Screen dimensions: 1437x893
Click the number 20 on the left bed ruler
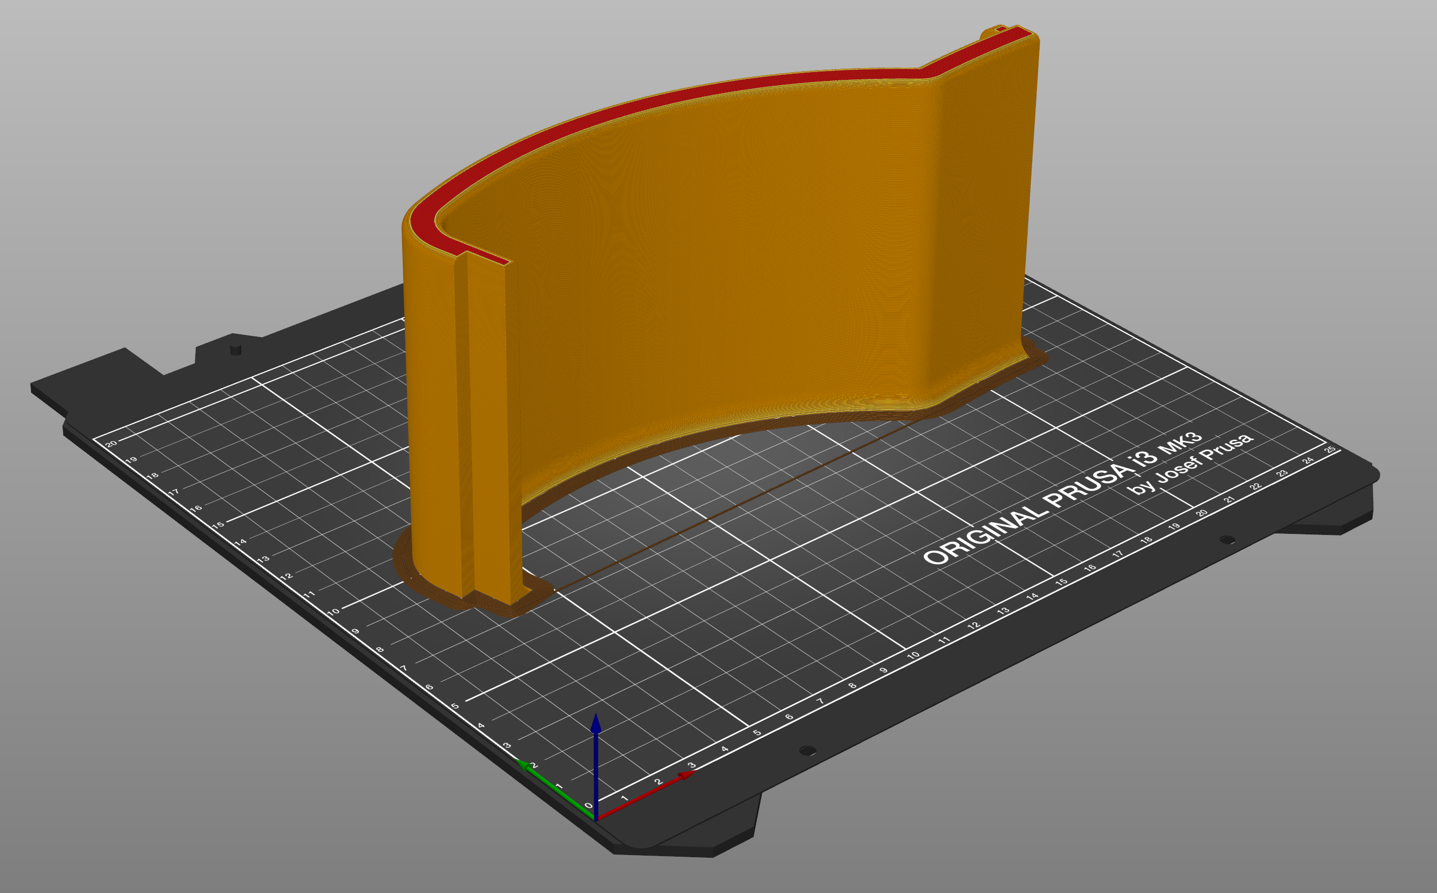click(x=112, y=445)
